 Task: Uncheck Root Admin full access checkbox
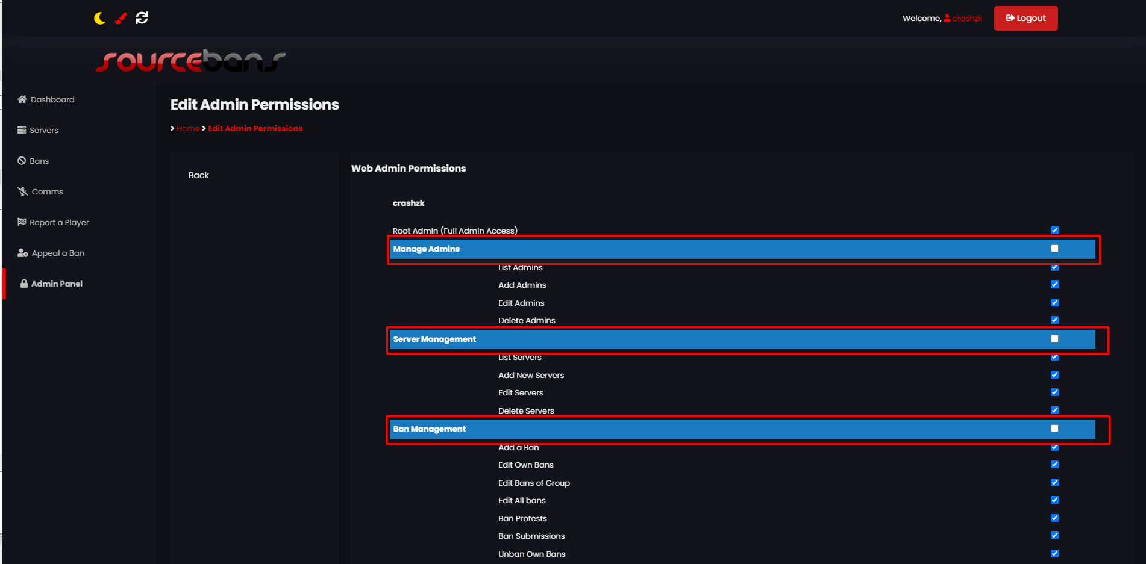[1054, 230]
